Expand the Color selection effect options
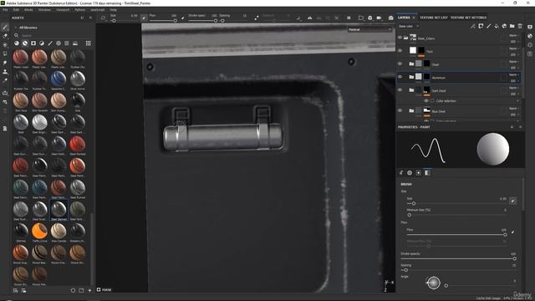 [x=517, y=101]
